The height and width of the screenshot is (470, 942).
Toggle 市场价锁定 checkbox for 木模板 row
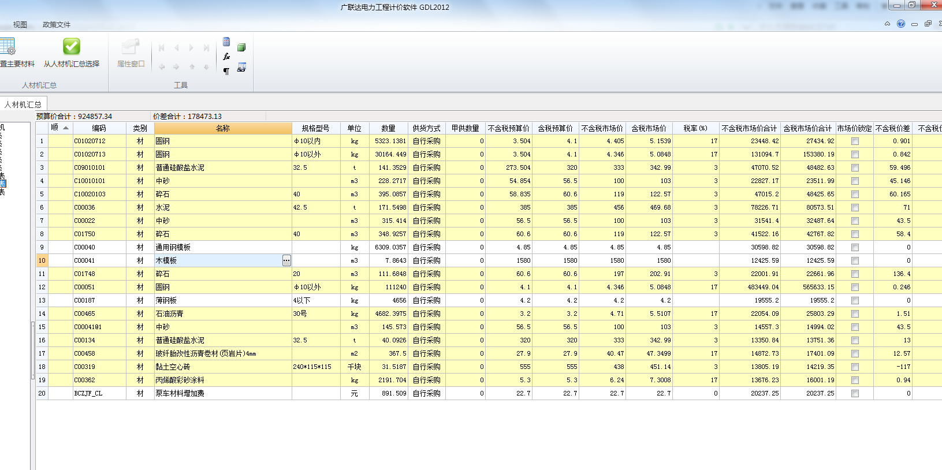click(x=855, y=260)
